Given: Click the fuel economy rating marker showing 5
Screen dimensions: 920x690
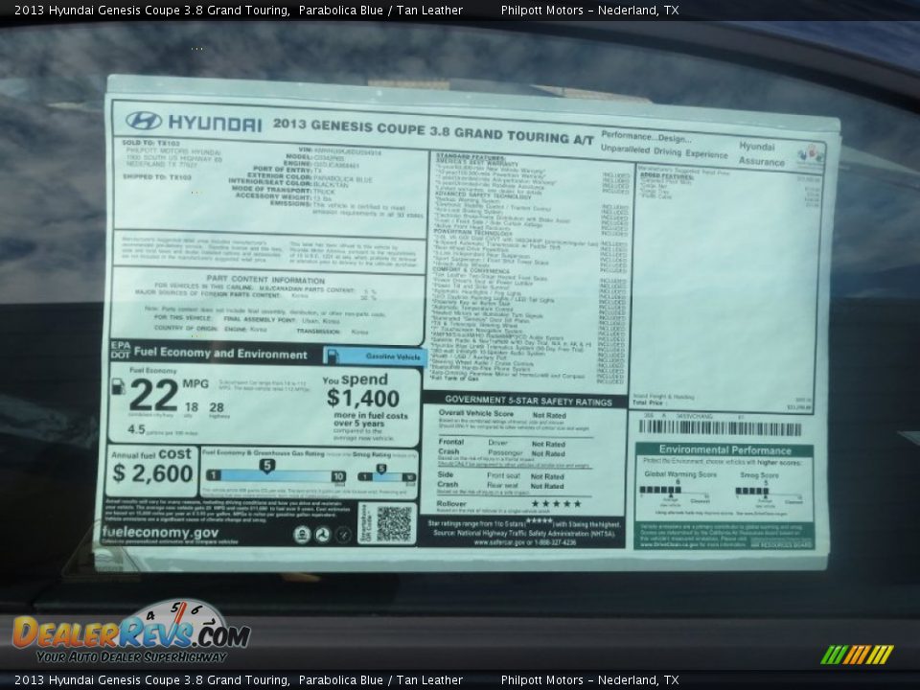Looking at the screenshot, I should [267, 466].
